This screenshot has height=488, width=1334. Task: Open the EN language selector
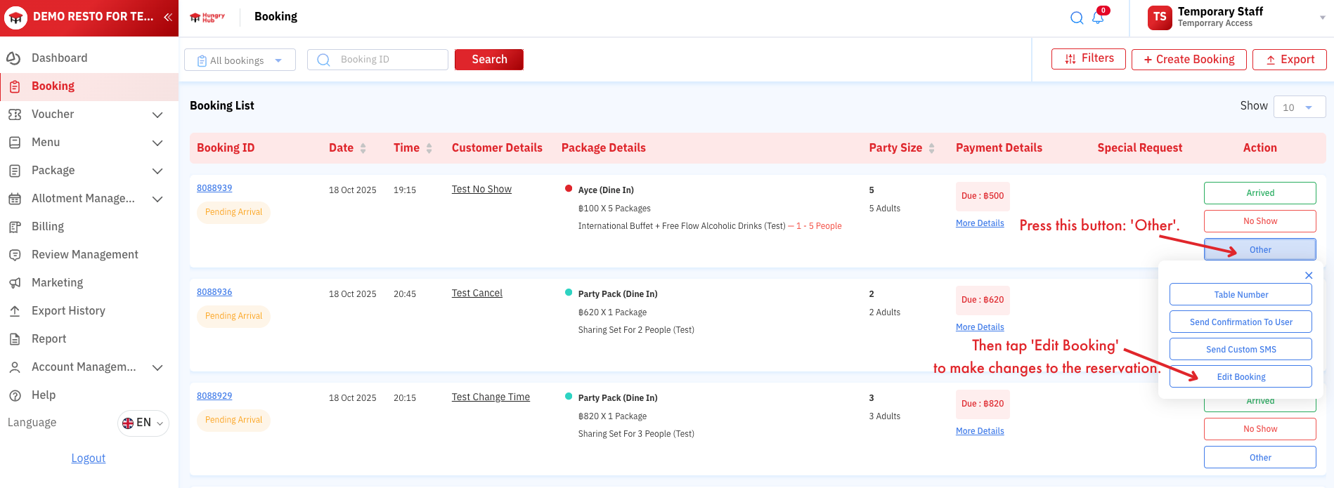click(143, 423)
